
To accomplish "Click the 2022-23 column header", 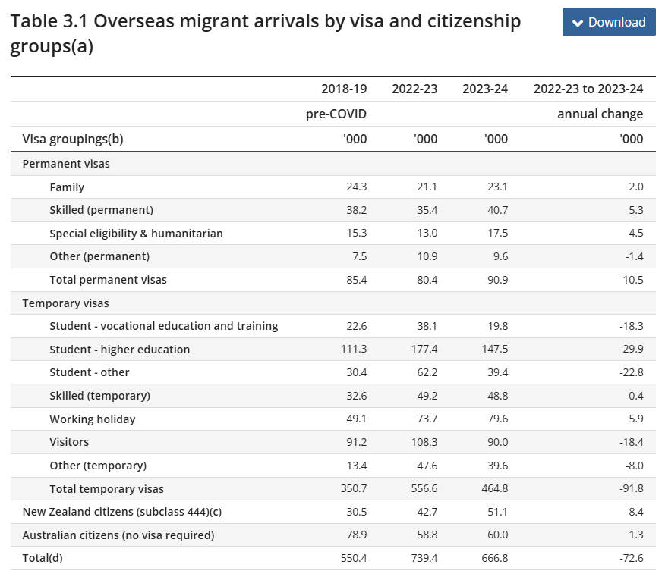I will pos(414,89).
